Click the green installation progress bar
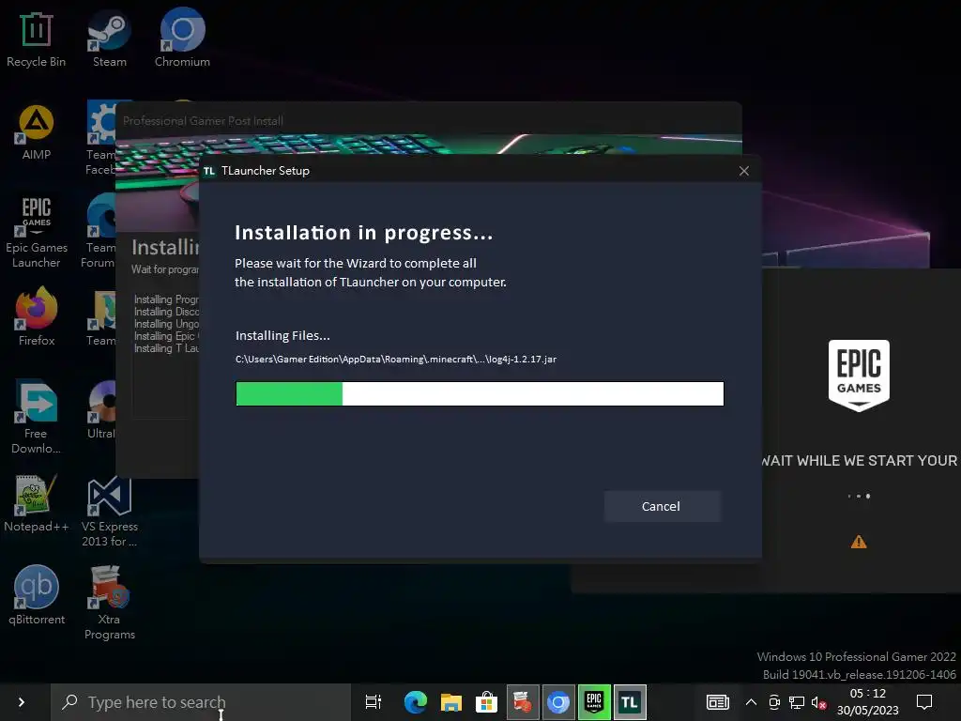The width and height of the screenshot is (961, 721). (x=480, y=393)
